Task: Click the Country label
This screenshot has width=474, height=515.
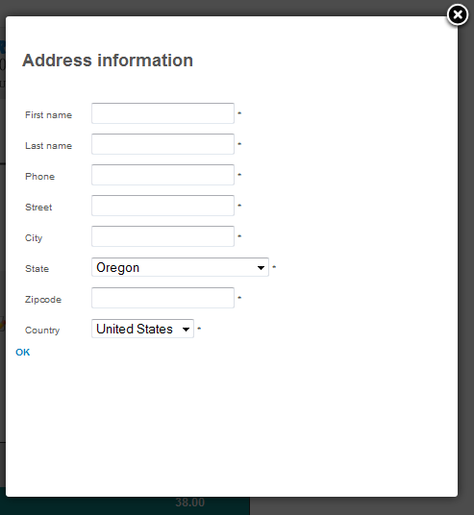Action: pyautogui.click(x=42, y=331)
